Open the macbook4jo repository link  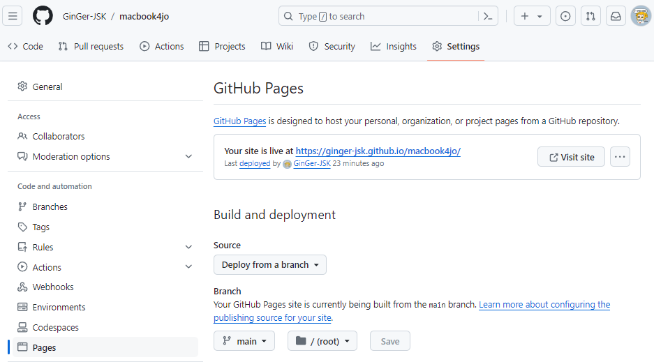[x=144, y=16]
